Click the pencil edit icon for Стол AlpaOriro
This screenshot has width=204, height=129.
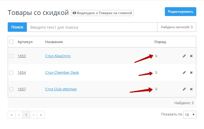point(184,56)
